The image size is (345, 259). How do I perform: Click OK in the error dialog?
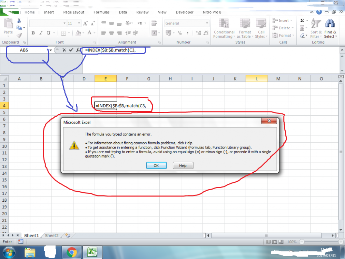coord(156,166)
